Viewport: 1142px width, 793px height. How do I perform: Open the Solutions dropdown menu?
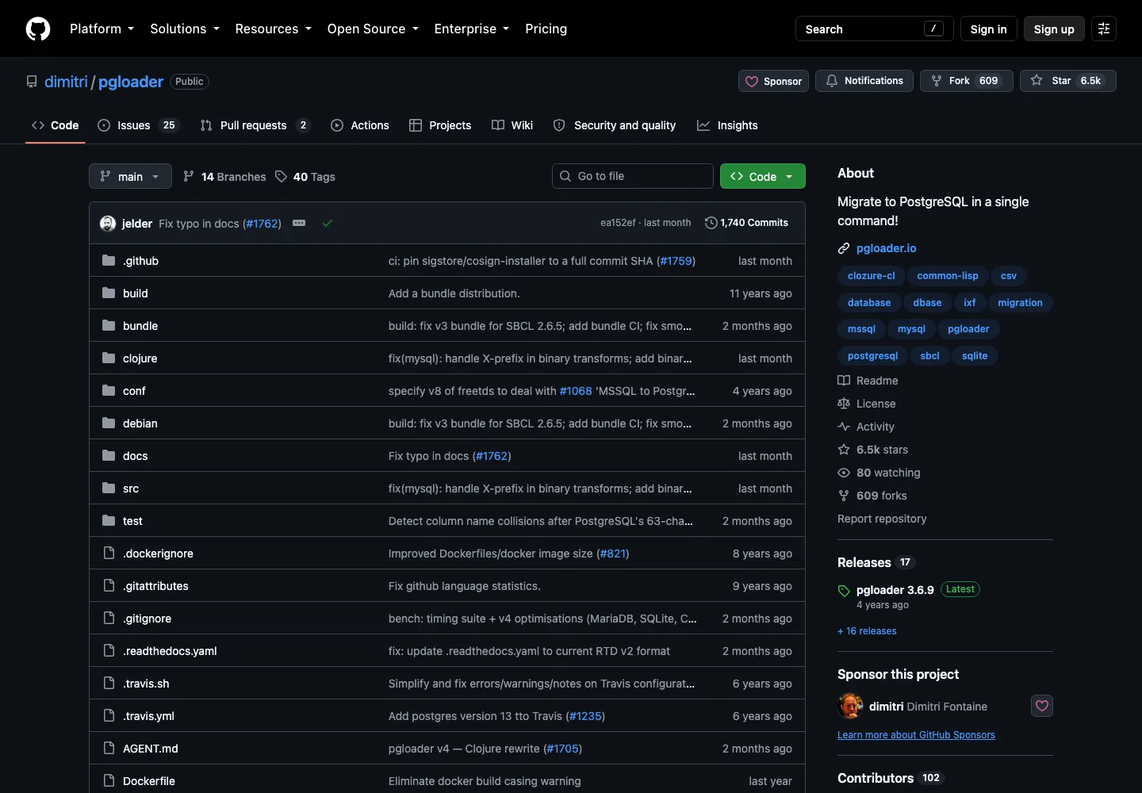pyautogui.click(x=184, y=29)
